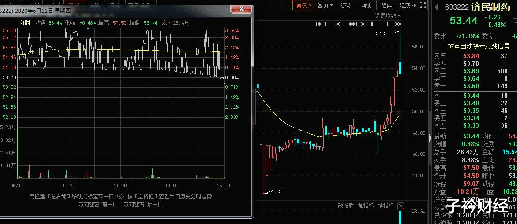Select the 卖二 53.64 order row
Viewport: 517px width, 224px height.
[475, 79]
